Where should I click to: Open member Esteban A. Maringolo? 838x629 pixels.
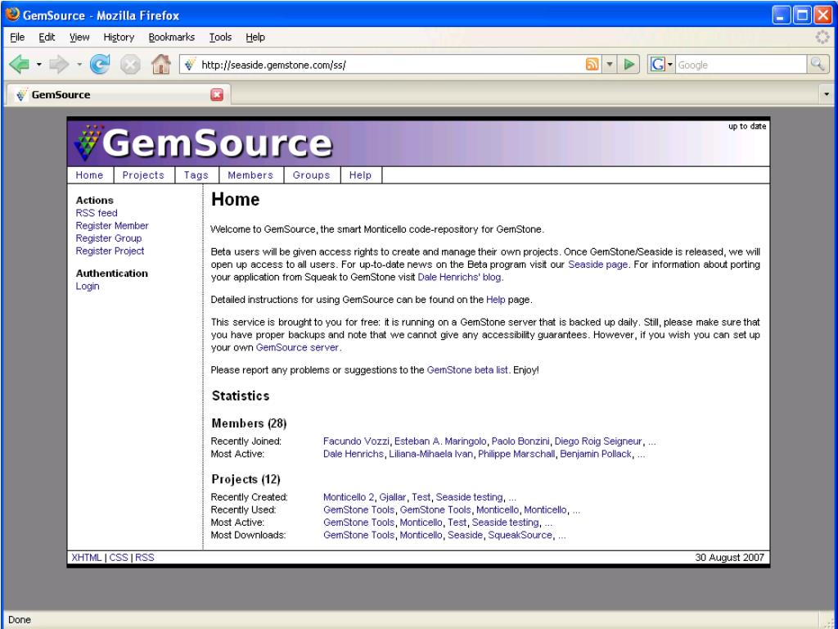(x=440, y=441)
